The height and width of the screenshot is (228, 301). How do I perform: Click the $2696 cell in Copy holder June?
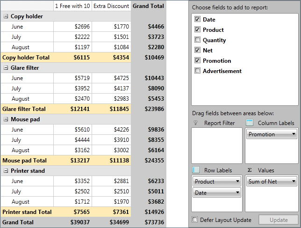click(x=72, y=27)
